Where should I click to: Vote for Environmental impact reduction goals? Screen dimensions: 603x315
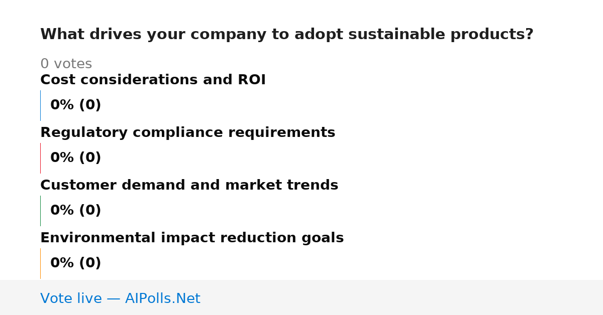(192, 238)
